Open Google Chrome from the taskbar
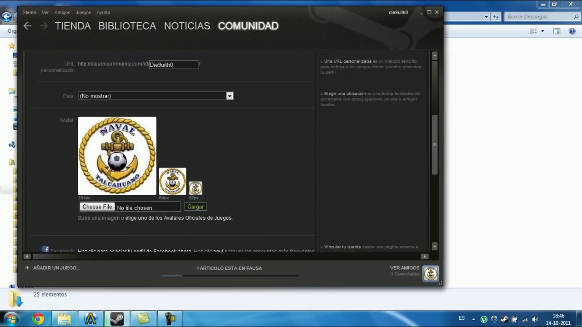The image size is (582, 327). pos(38,319)
